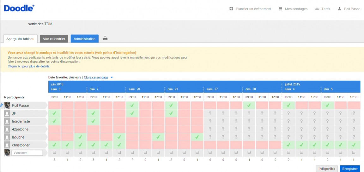364x172 pixels.
Task: Open the Mes sondages menu
Action: pos(296,9)
